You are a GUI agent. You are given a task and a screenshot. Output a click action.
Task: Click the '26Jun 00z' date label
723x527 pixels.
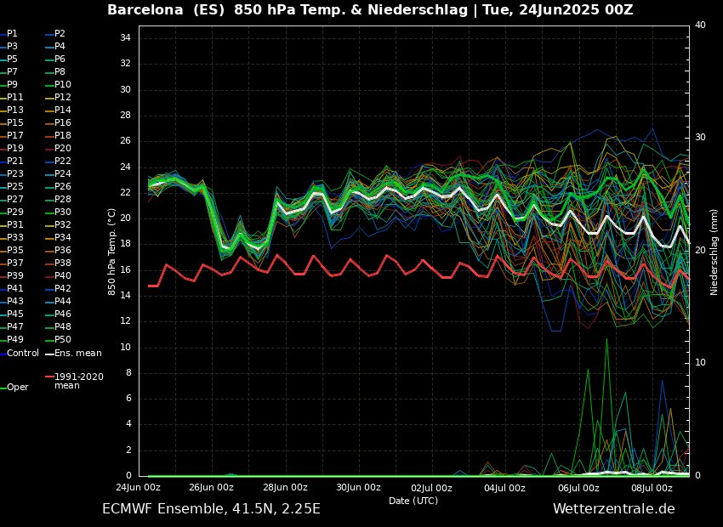coord(211,488)
